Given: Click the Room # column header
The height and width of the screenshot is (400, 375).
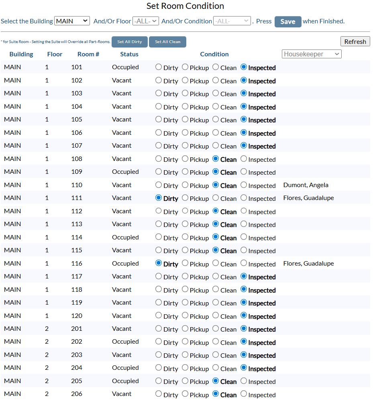Looking at the screenshot, I should click(x=88, y=54).
